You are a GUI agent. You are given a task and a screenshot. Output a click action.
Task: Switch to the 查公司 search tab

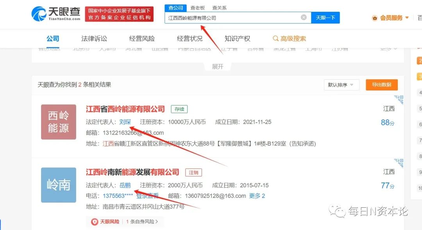(x=175, y=8)
